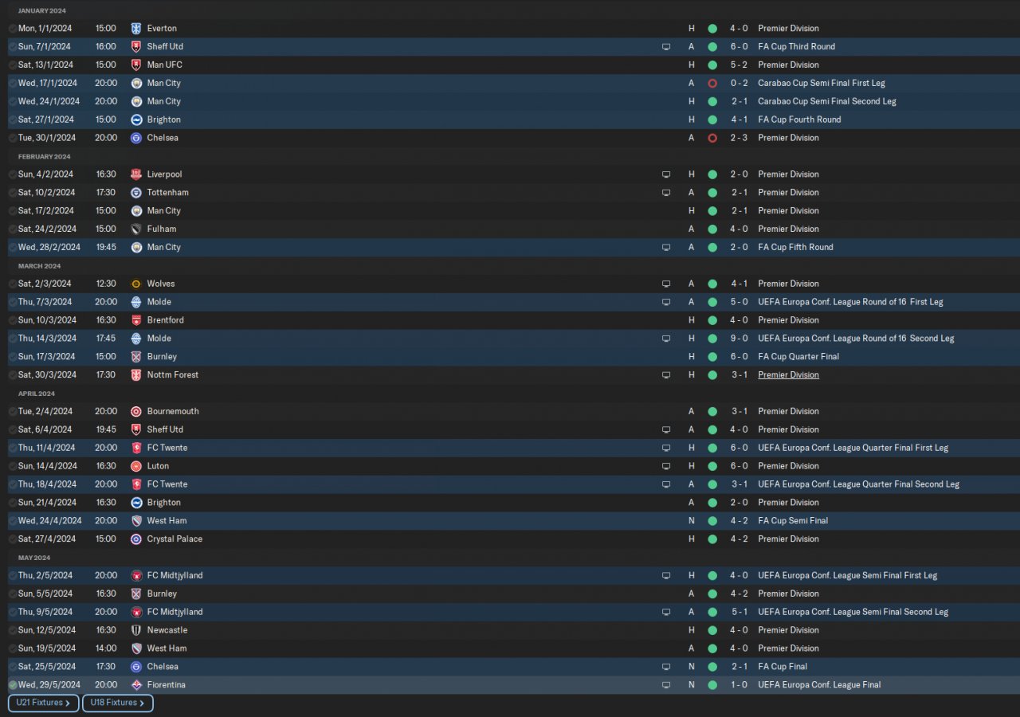Click the Crystal Palace opponent name
Viewport: 1020px width, 717px height.
point(175,539)
